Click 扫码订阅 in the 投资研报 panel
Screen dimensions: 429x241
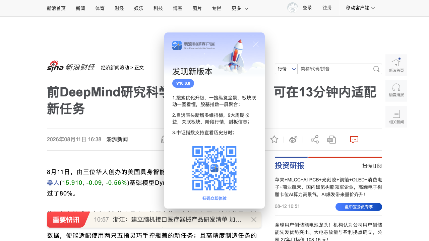(372, 166)
